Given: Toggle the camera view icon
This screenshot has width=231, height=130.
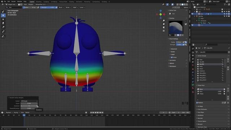Looking at the screenshot, I should point(164,27).
